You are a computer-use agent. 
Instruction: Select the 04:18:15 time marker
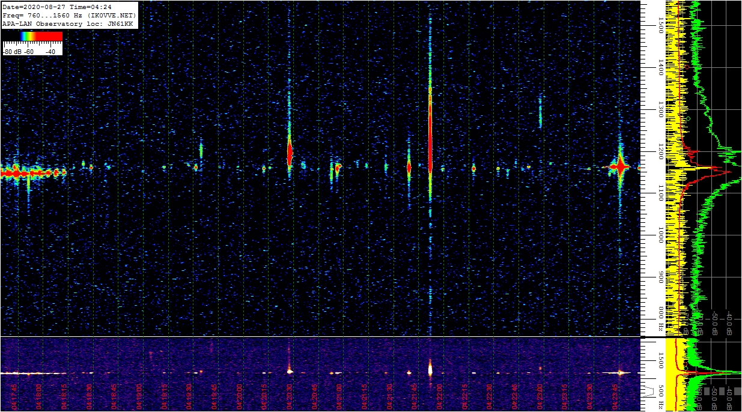[x=64, y=397]
